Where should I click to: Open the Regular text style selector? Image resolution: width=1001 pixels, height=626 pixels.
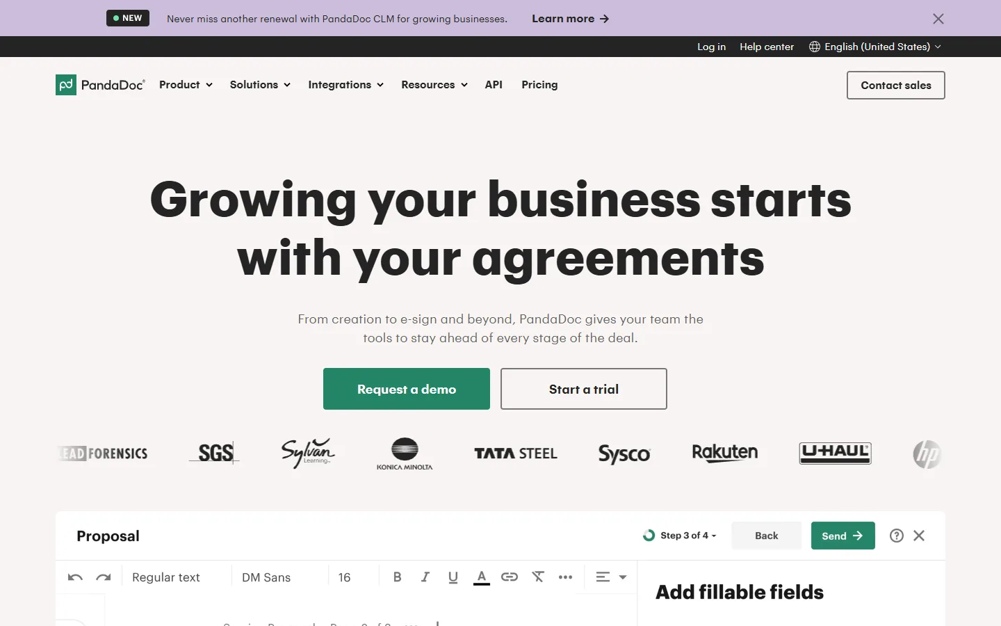[166, 577]
